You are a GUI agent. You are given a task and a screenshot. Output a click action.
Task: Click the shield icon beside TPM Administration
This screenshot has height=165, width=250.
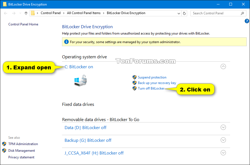(4, 144)
